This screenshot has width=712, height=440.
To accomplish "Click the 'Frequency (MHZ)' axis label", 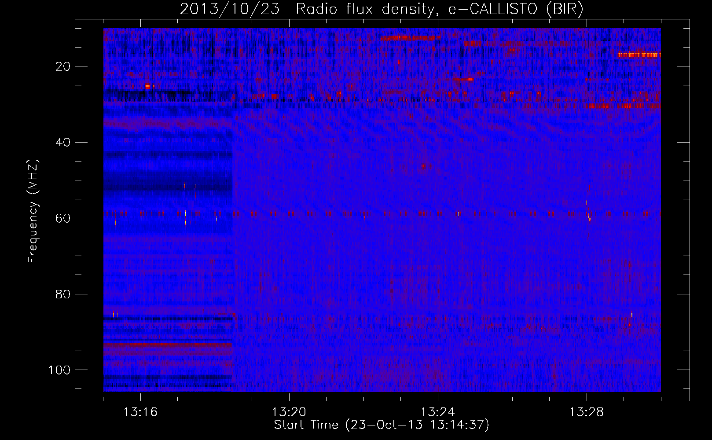I will [x=33, y=211].
